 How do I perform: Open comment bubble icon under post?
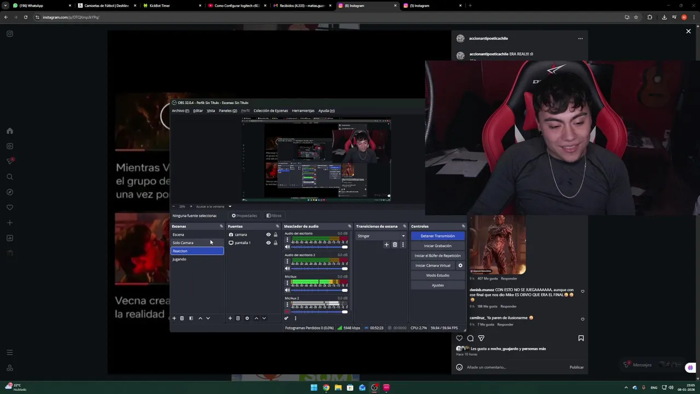pyautogui.click(x=470, y=338)
